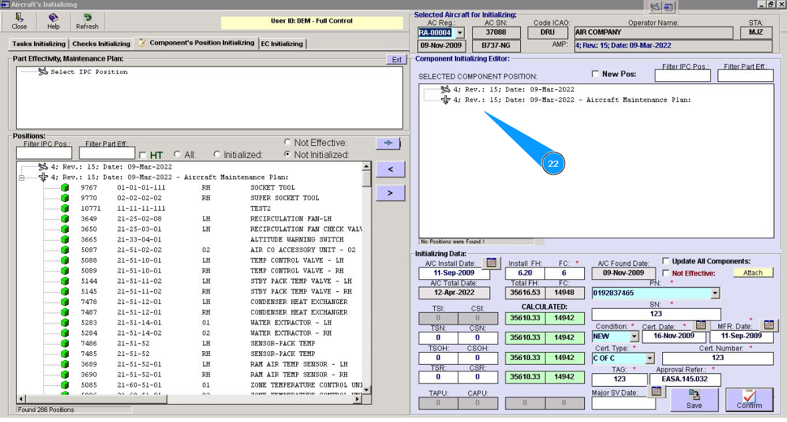Enable the New Pos checkbox
Screen dimensions: 787x422
pyautogui.click(x=596, y=74)
